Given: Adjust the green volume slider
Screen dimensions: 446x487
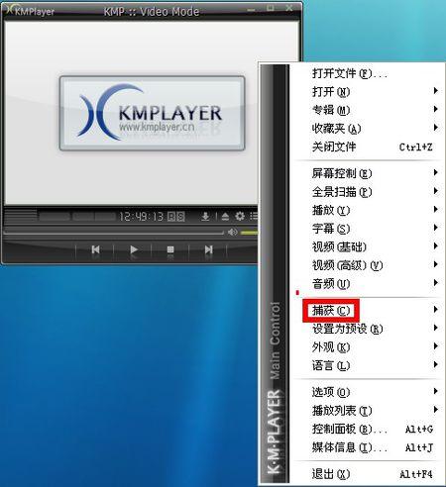Looking at the screenshot, I should click(249, 233).
